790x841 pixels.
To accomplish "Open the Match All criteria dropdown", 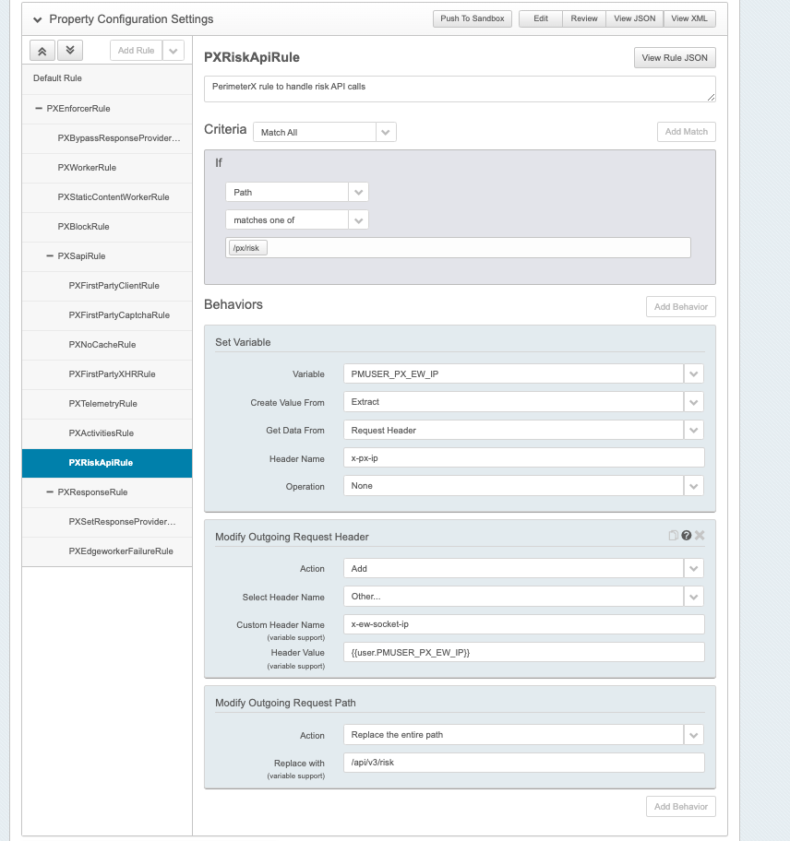I will 325,132.
